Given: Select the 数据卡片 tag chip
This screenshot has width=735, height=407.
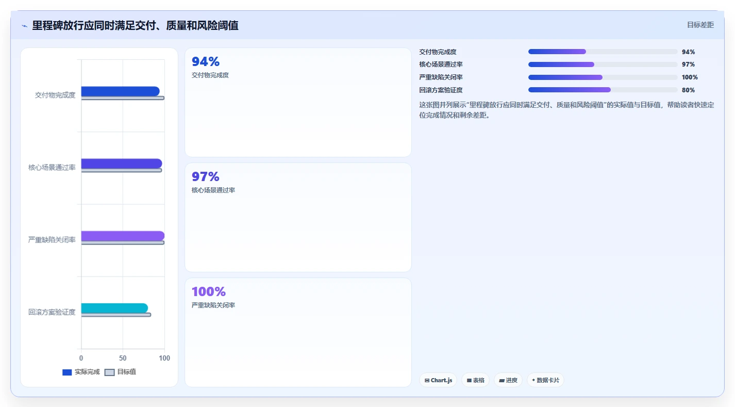Looking at the screenshot, I should [545, 380].
